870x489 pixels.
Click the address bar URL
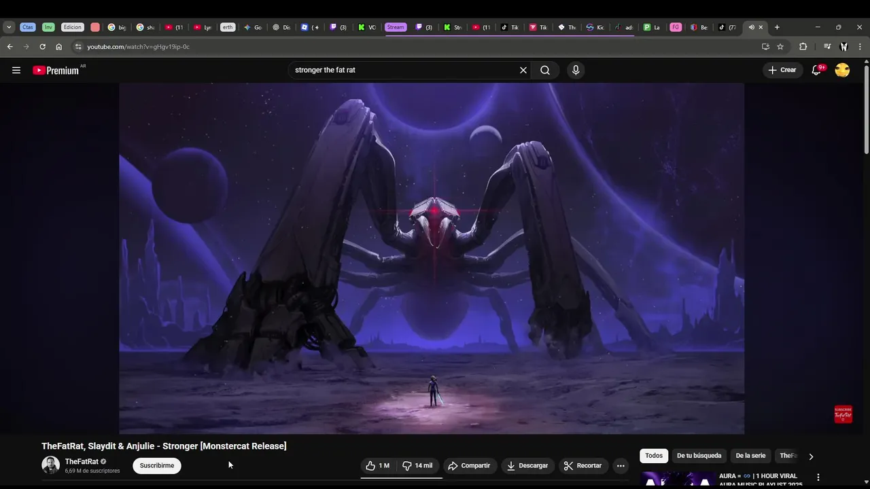pos(138,47)
